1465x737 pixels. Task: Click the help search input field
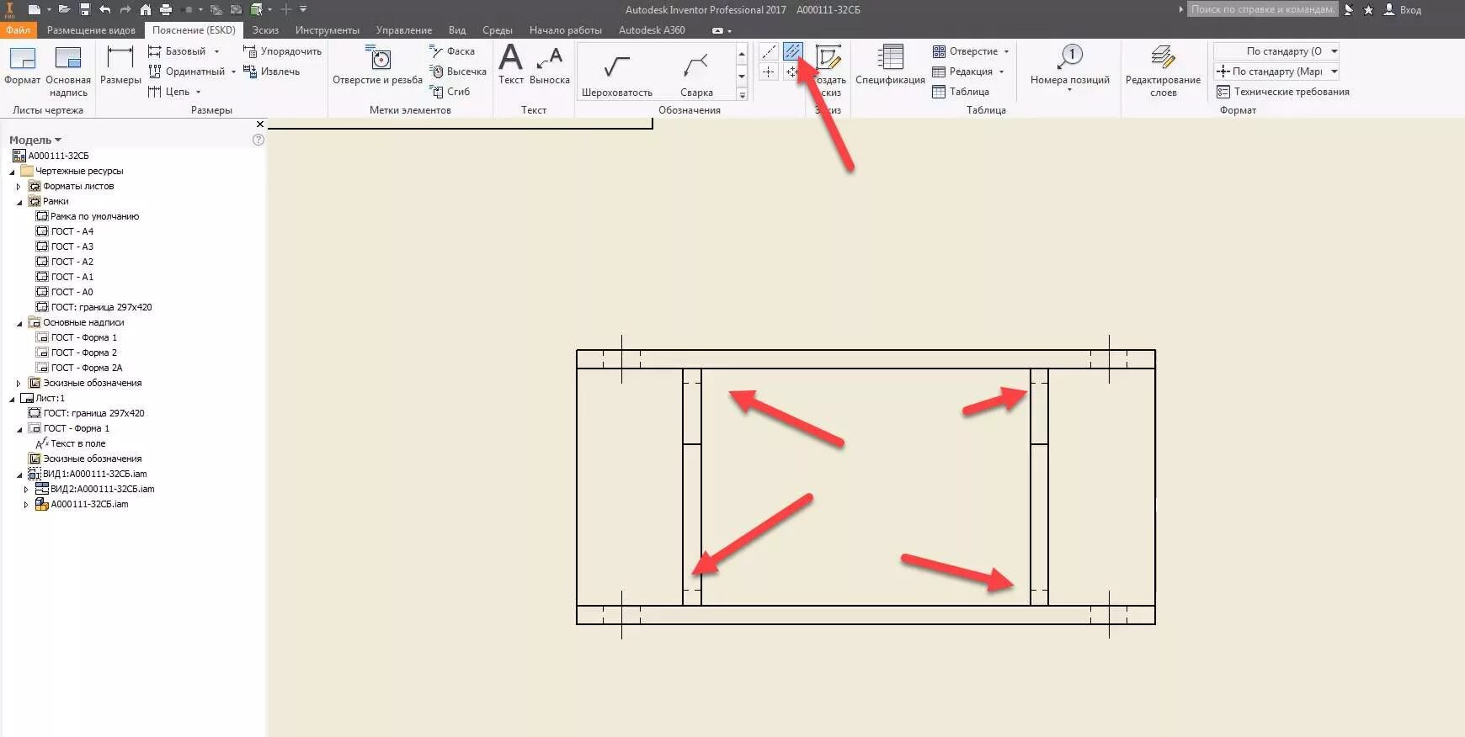(1262, 9)
